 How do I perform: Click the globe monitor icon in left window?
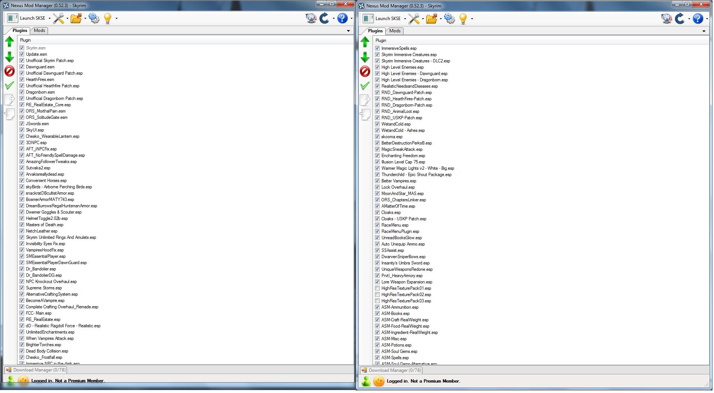pos(311,18)
